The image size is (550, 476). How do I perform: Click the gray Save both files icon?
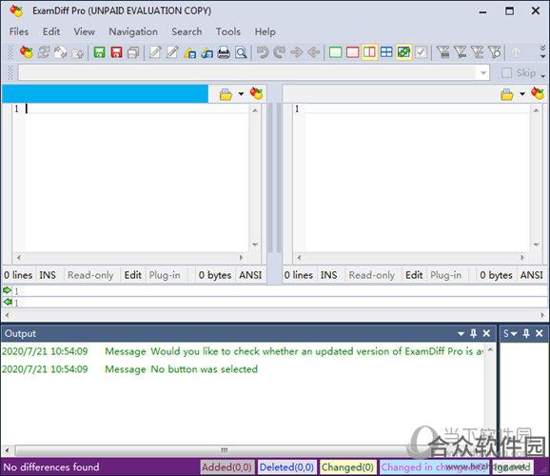[x=133, y=52]
